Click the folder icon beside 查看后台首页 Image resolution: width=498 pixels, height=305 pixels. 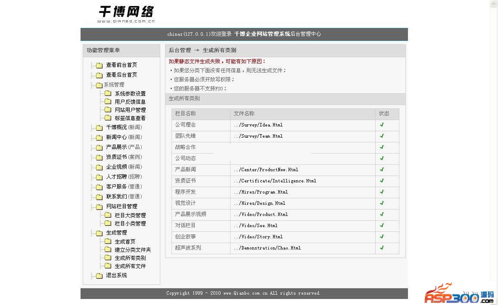tap(100, 75)
